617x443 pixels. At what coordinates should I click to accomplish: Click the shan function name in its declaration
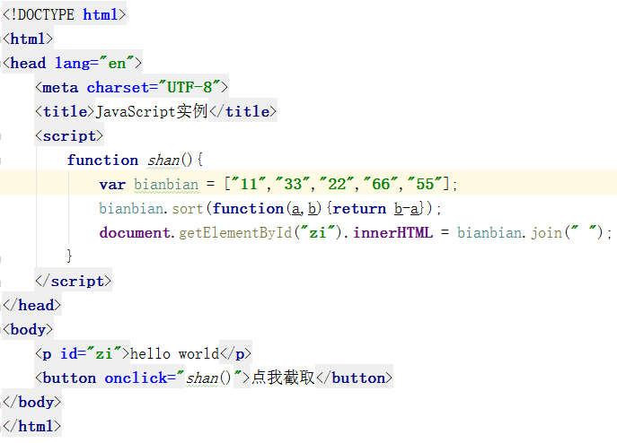pos(163,161)
